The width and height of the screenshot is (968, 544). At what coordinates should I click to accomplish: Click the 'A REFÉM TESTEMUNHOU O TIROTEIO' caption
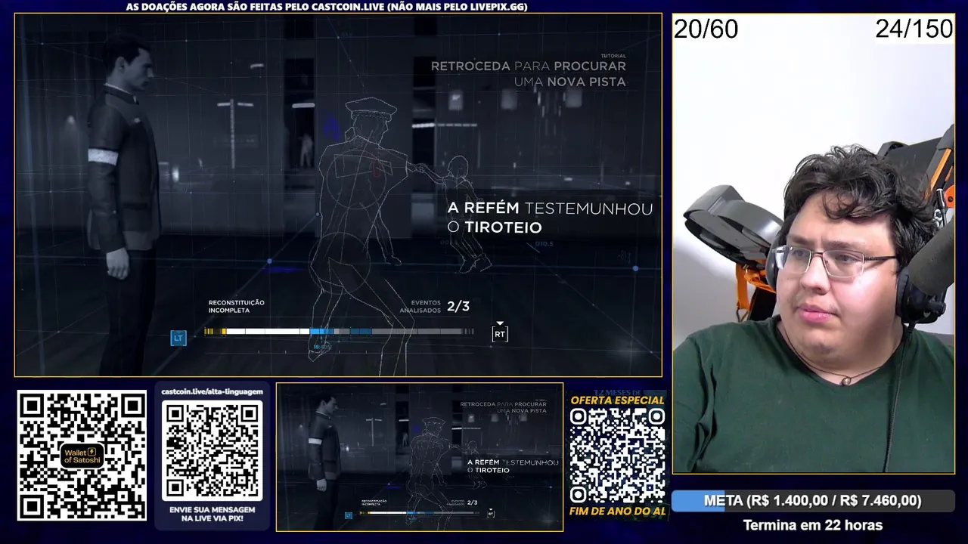(550, 218)
